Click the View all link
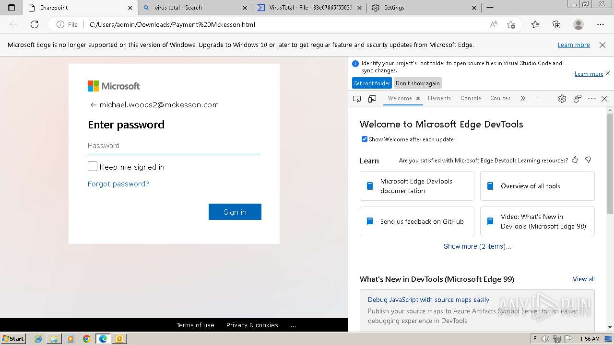The width and height of the screenshot is (614, 345). click(584, 279)
